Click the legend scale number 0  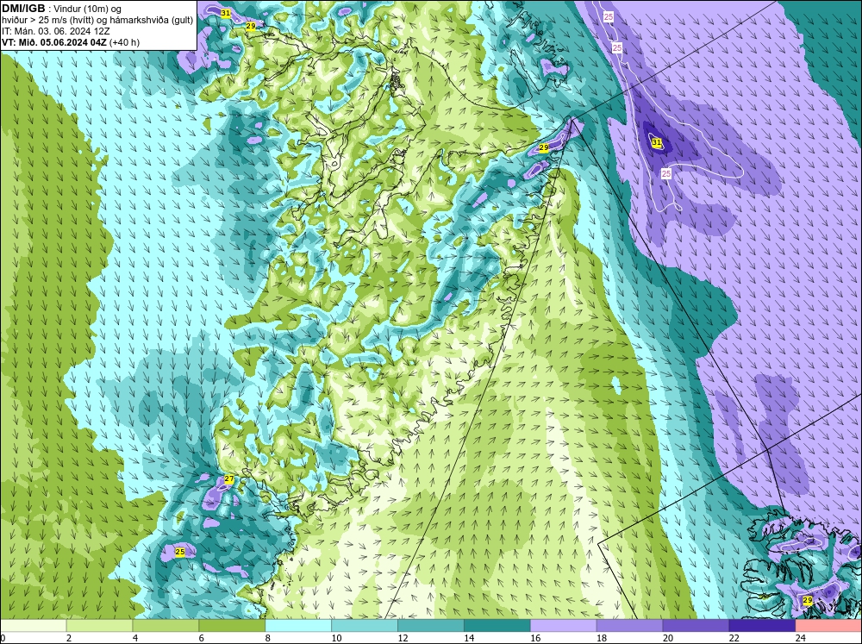point(3,638)
